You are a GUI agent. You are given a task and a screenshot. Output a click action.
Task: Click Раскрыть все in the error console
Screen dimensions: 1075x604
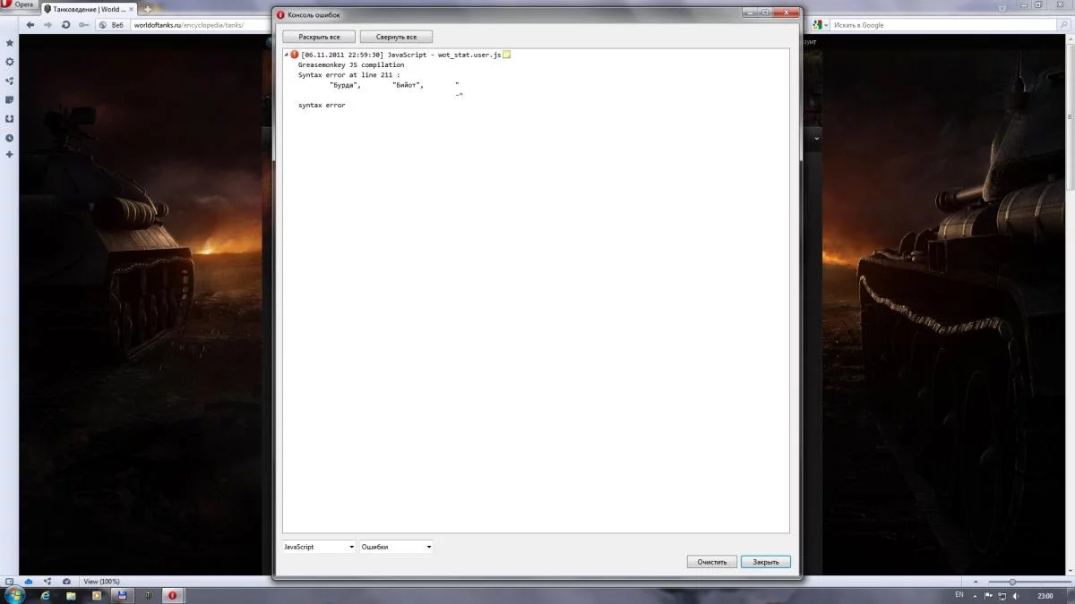tap(319, 37)
